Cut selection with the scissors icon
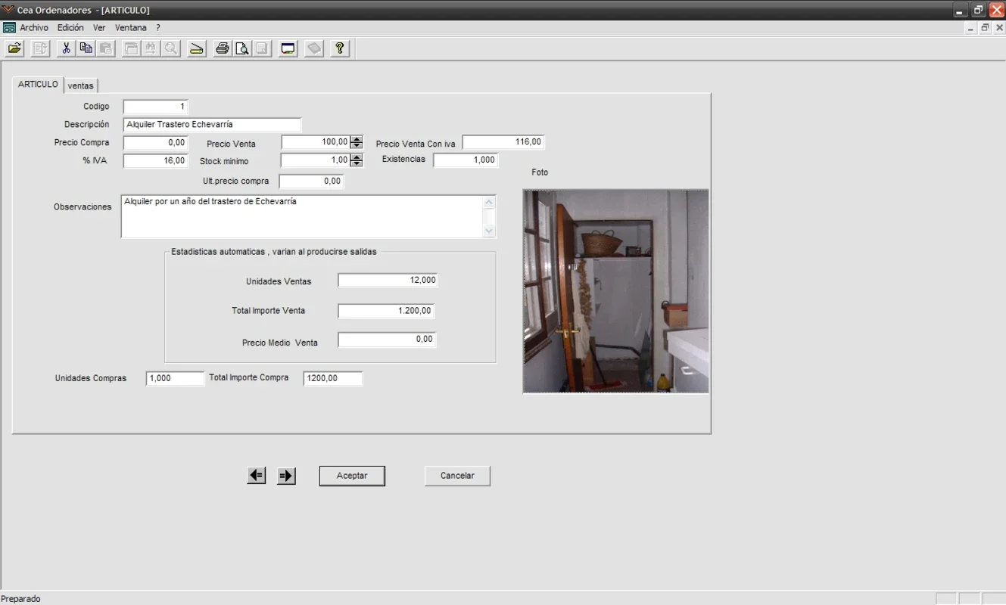The image size is (1006, 605). (67, 49)
